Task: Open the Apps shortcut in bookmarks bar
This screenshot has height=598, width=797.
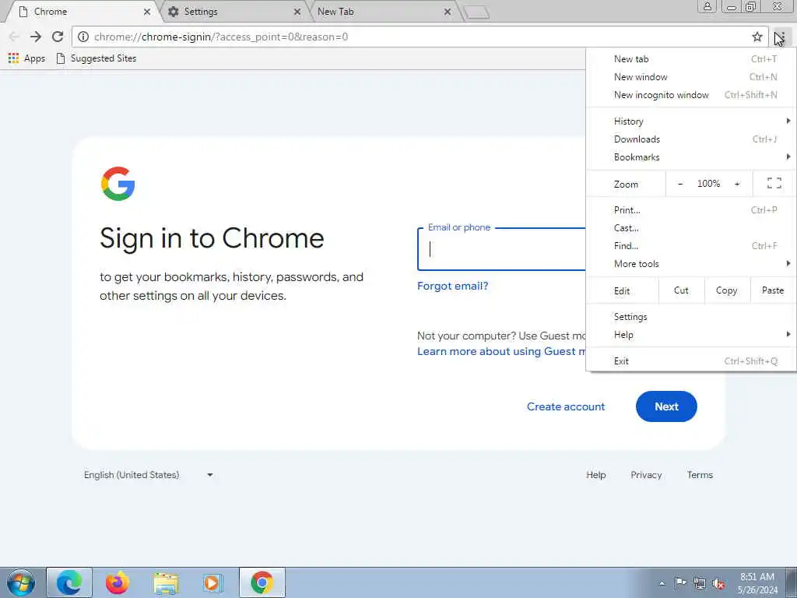Action: pyautogui.click(x=27, y=58)
